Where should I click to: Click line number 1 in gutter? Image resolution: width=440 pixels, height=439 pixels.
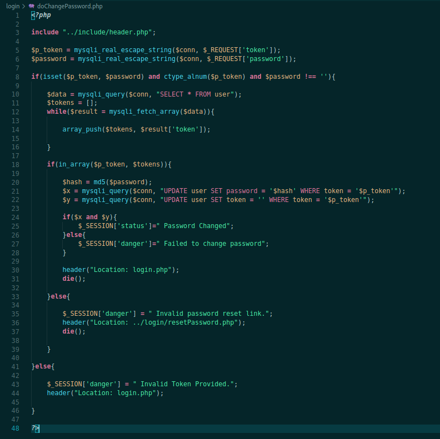[17, 16]
